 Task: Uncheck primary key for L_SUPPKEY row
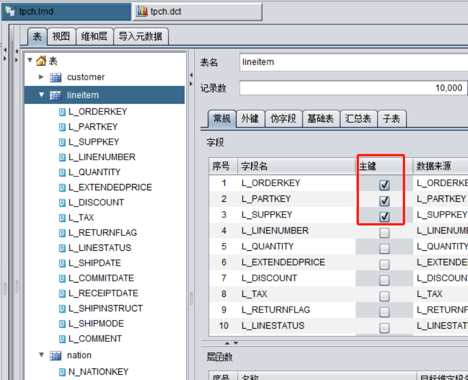[384, 217]
